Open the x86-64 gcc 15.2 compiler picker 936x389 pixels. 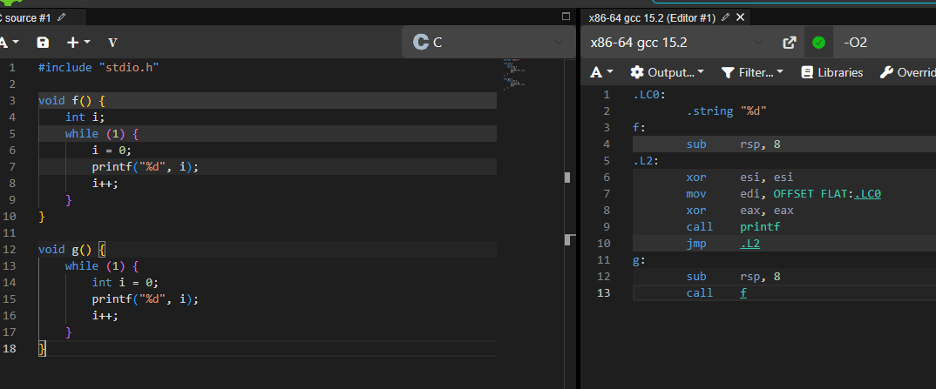(x=675, y=43)
